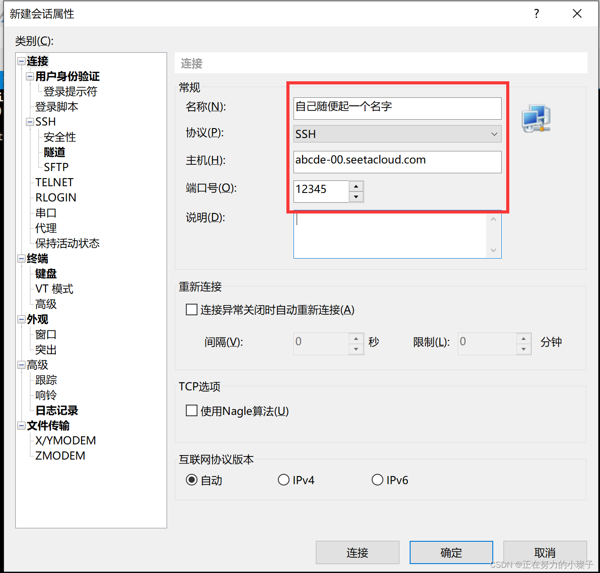600x573 pixels.
Task: Select TELNET in category tree
Action: (x=55, y=183)
